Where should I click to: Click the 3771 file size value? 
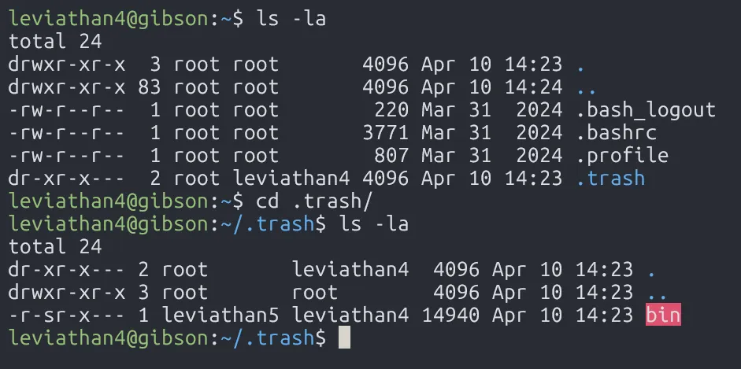(x=386, y=132)
